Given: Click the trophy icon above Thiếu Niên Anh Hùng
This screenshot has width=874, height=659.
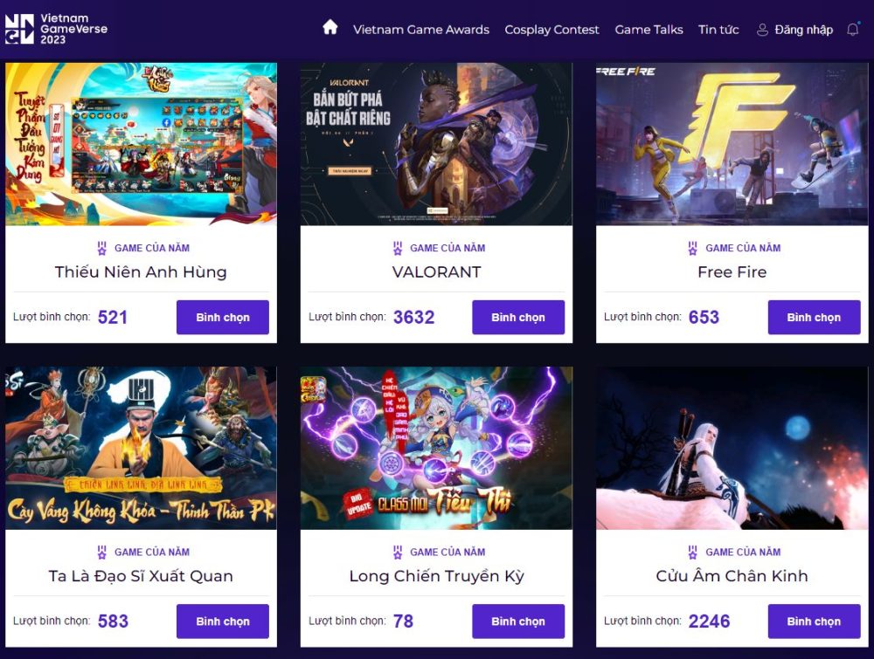Looking at the screenshot, I should pyautogui.click(x=103, y=248).
